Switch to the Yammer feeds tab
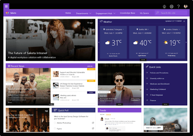This screenshot has height=136, width=193. coord(108,115)
